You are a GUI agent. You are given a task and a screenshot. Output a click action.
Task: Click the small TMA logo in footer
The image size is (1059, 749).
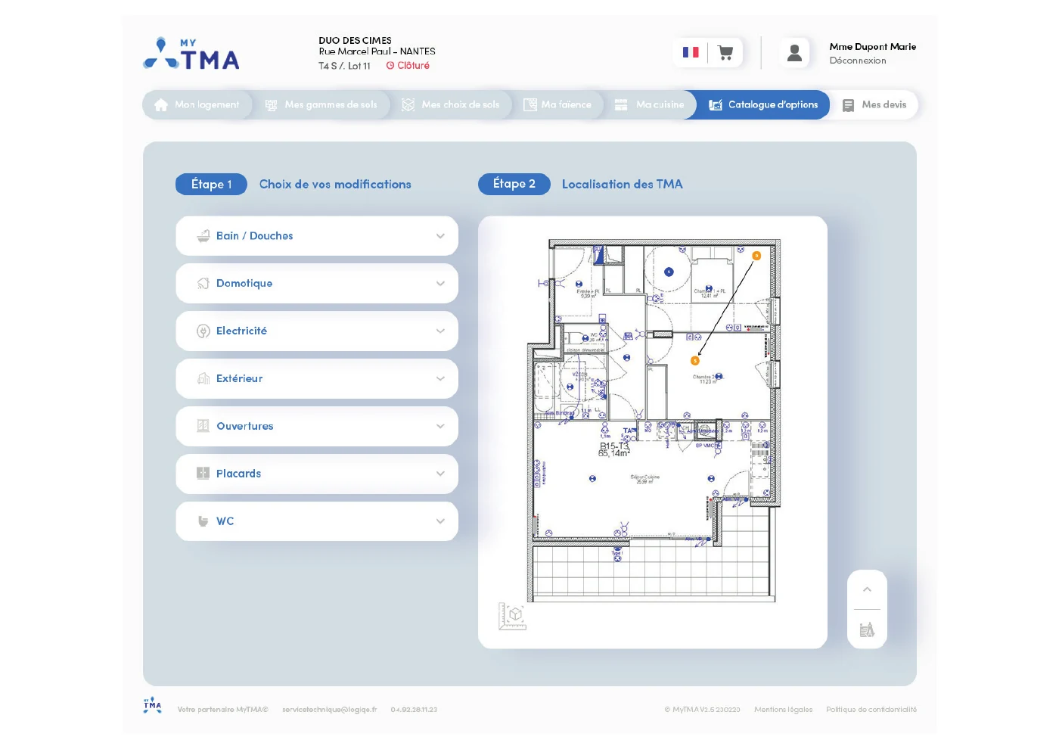click(x=153, y=705)
